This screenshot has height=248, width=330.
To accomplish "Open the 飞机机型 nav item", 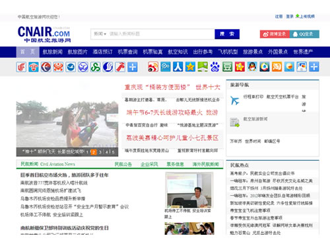I will coord(228,52).
